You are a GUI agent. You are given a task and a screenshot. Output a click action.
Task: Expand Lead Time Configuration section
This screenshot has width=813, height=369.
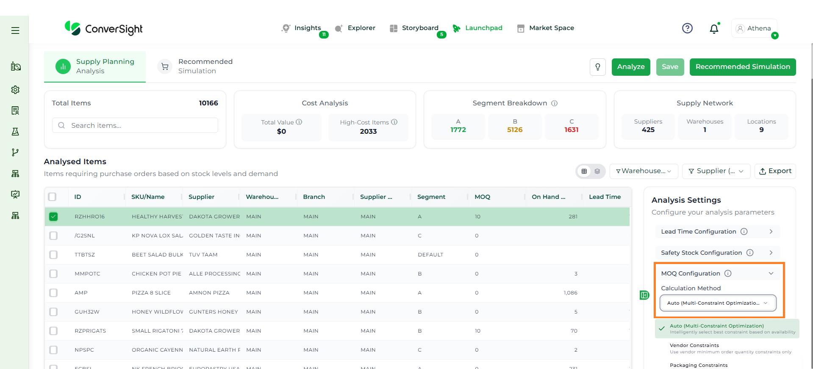pos(717,231)
